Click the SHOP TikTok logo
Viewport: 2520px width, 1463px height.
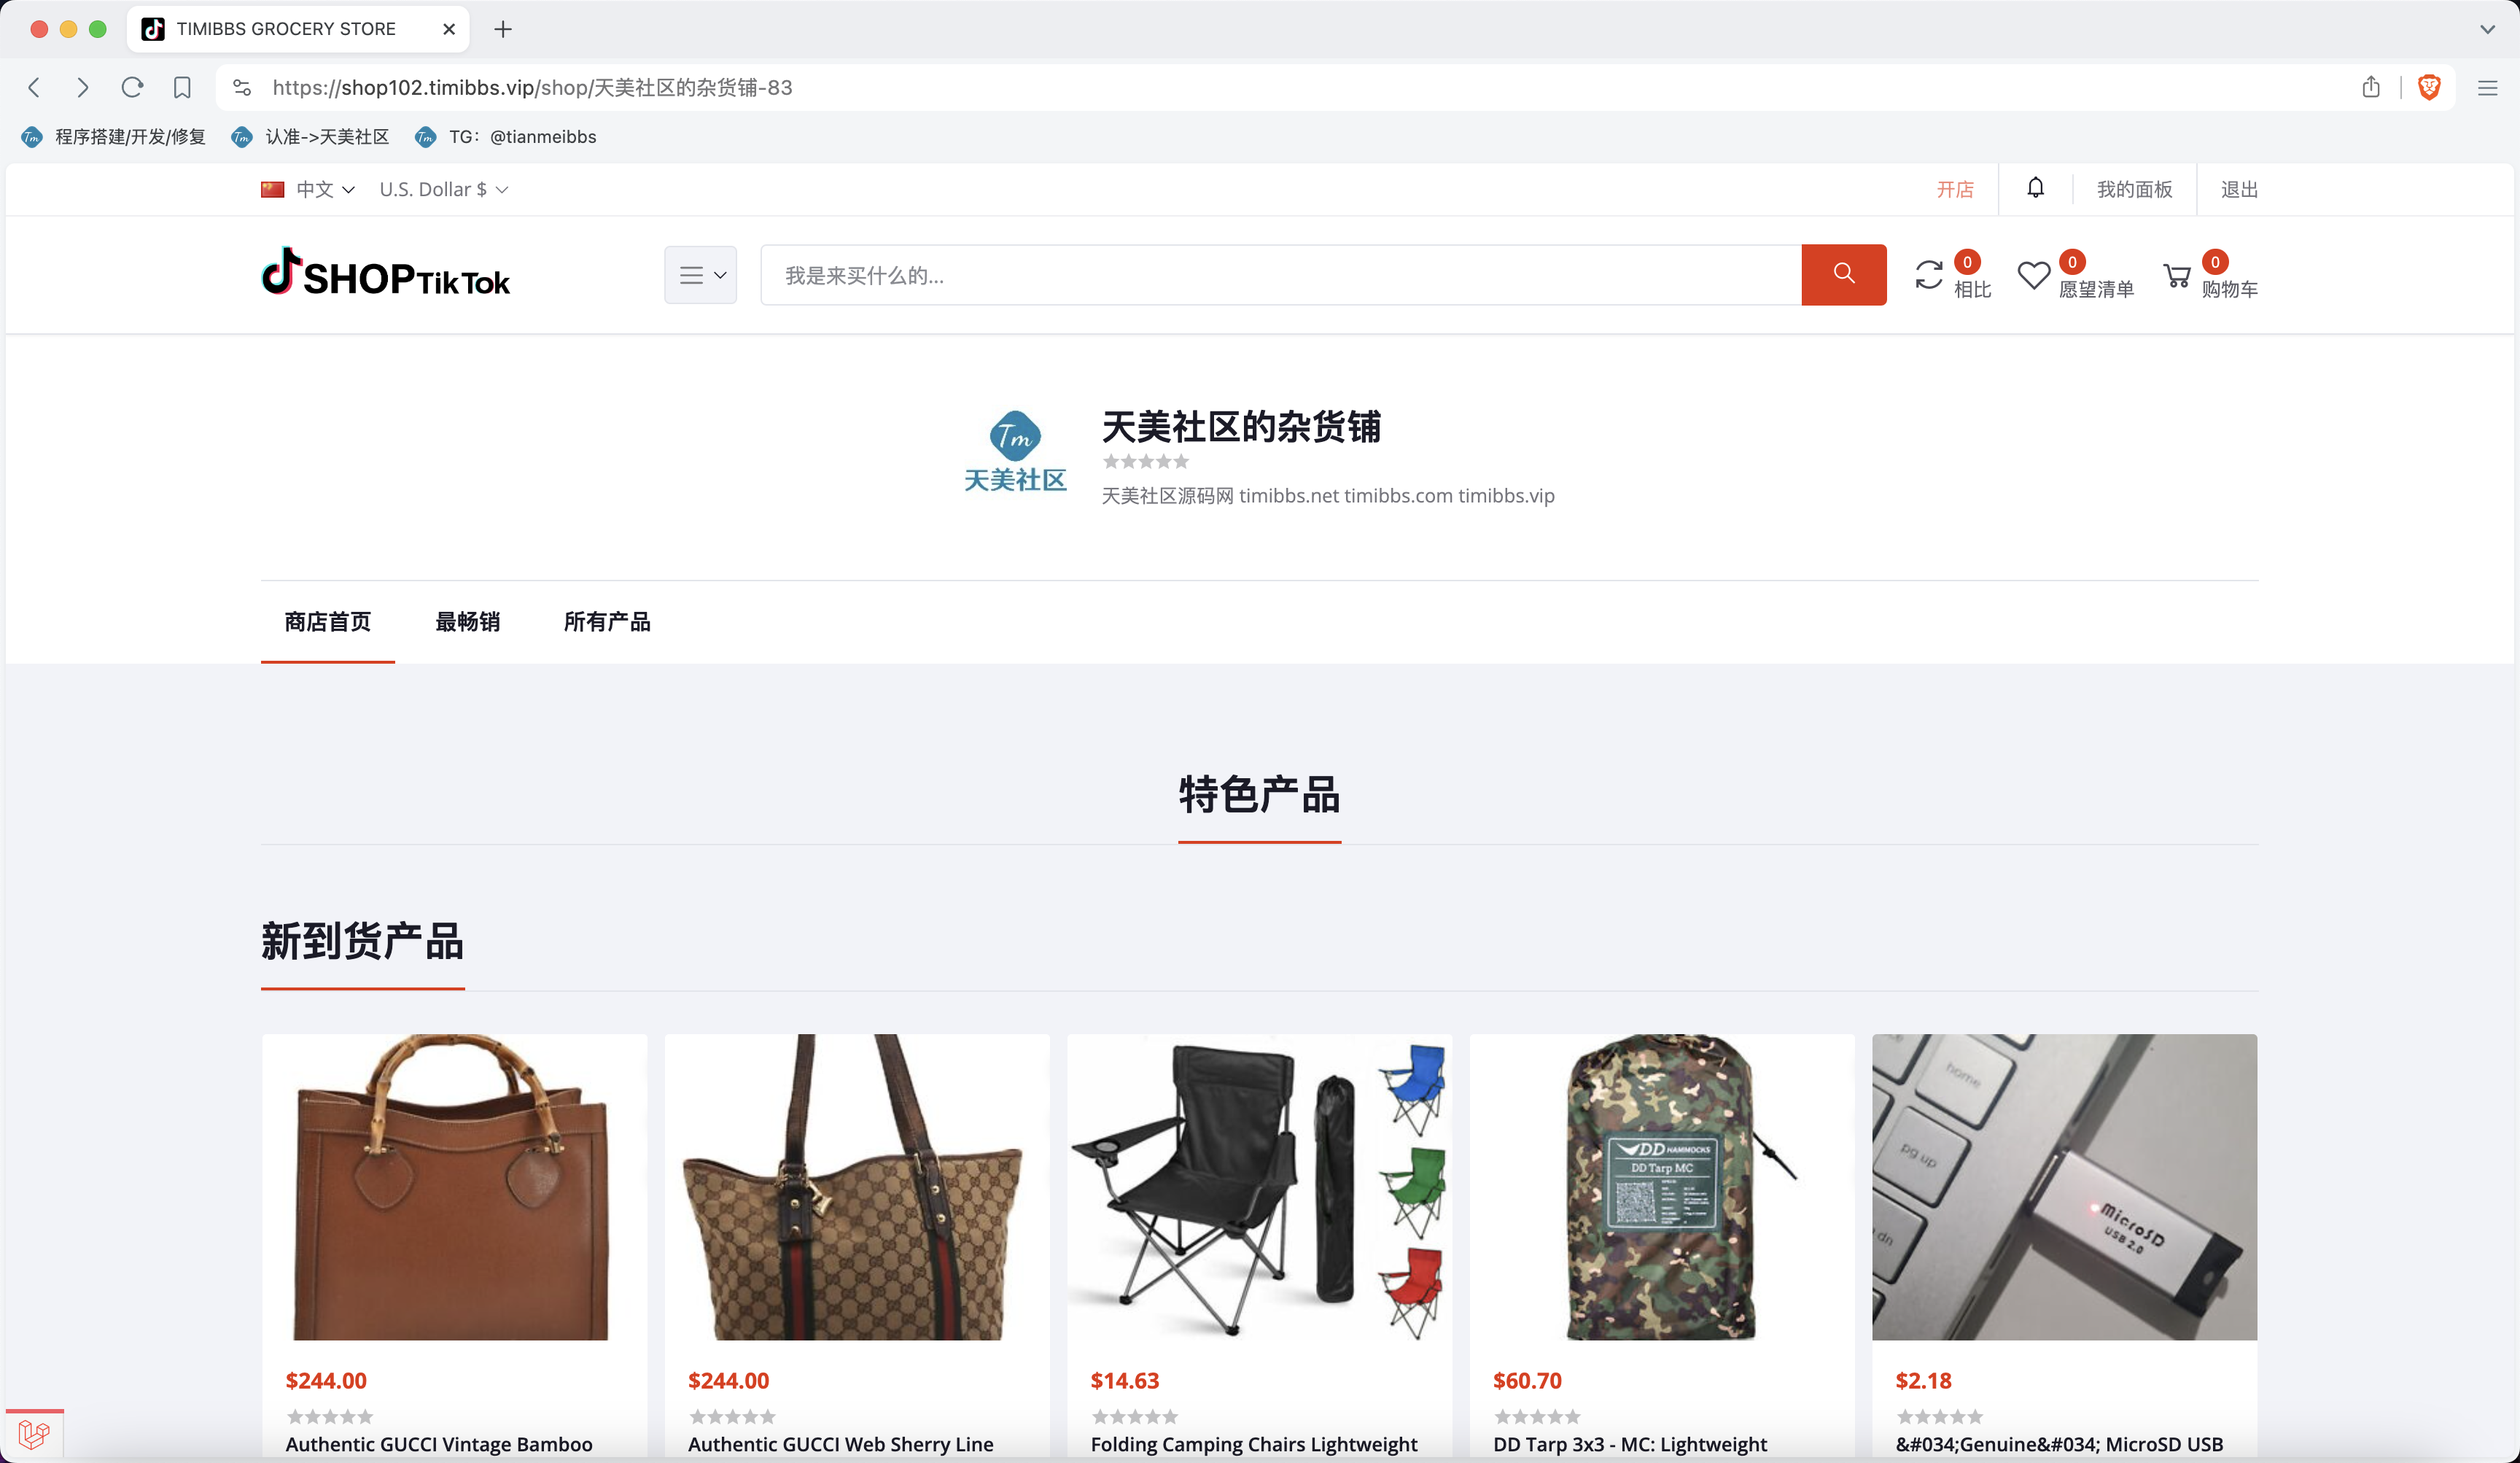[x=386, y=272]
